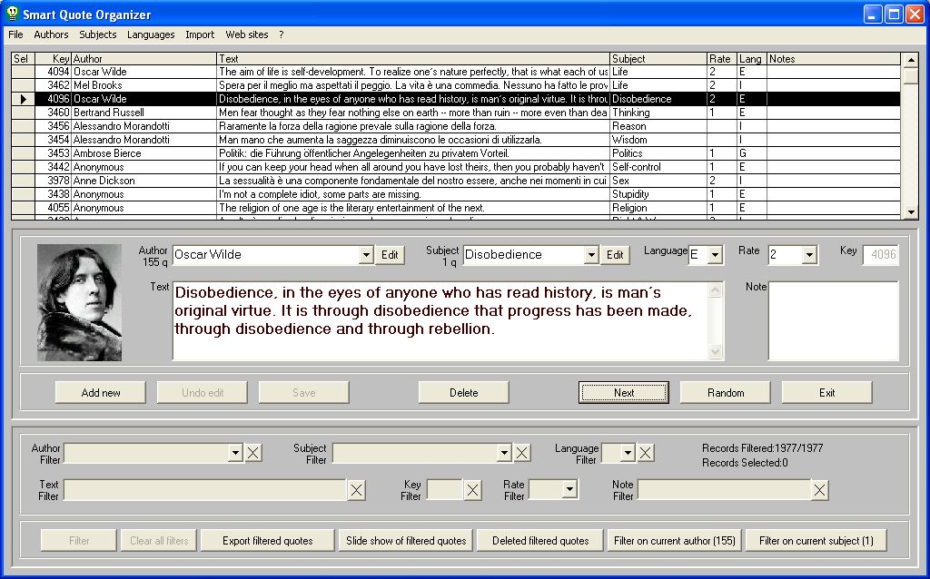Clear the Language Filter with its X icon
Screen dimensions: 930x579
pyautogui.click(x=645, y=453)
